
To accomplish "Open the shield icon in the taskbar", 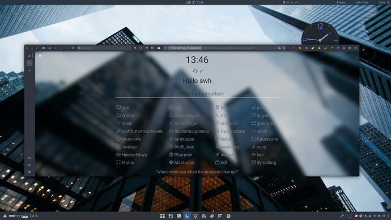I will (x=195, y=216).
